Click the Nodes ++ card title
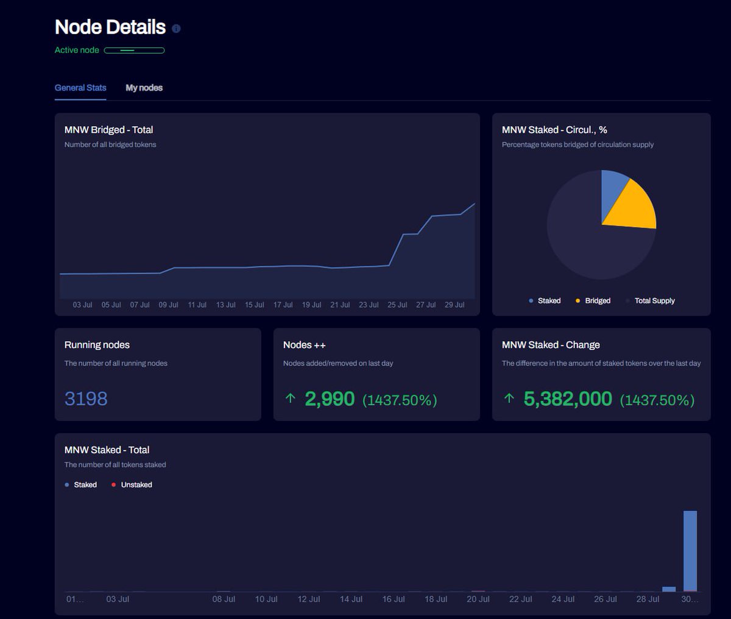The image size is (731, 619). [305, 345]
